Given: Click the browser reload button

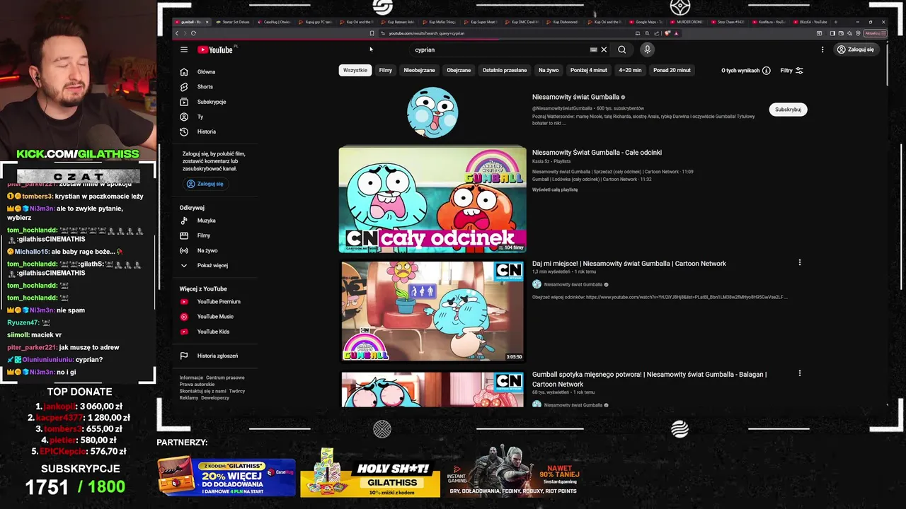Looking at the screenshot, I should [193, 33].
